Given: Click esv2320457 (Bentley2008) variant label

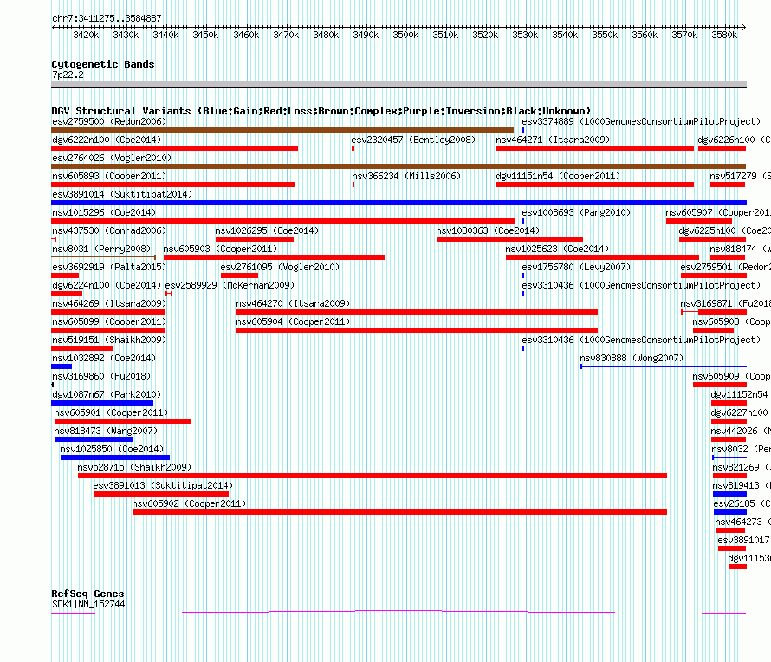Looking at the screenshot, I should (413, 140).
